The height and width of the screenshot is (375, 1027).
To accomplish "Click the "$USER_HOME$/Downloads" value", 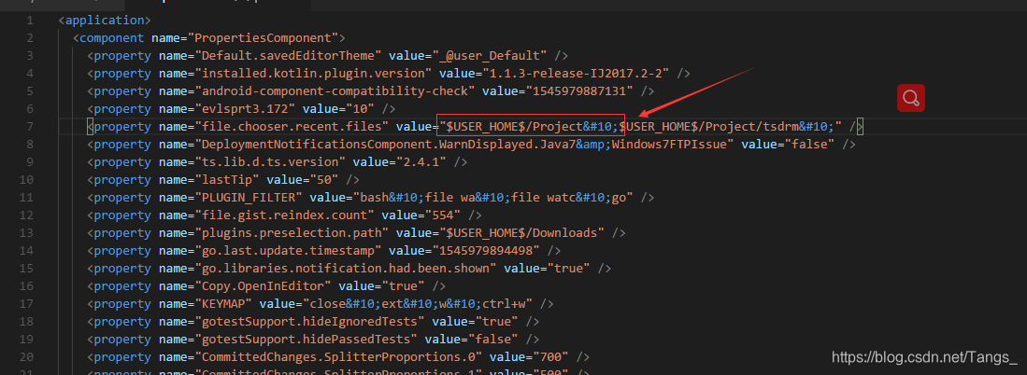I will [x=522, y=232].
